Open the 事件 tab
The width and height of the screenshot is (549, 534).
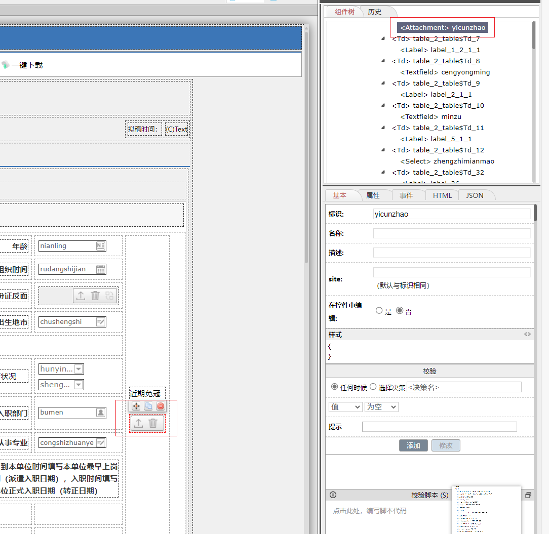point(406,195)
